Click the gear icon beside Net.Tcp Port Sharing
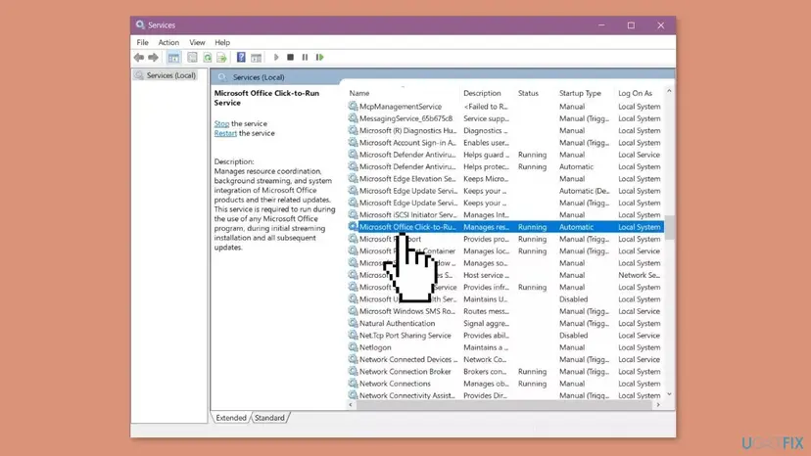The image size is (811, 456). coord(353,335)
